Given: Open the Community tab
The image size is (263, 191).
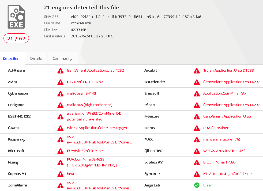Looking at the screenshot, I should (62, 58).
